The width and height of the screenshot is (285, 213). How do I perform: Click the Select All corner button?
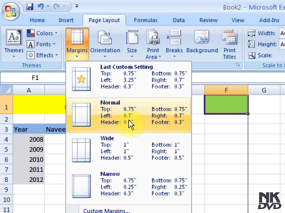(7, 90)
